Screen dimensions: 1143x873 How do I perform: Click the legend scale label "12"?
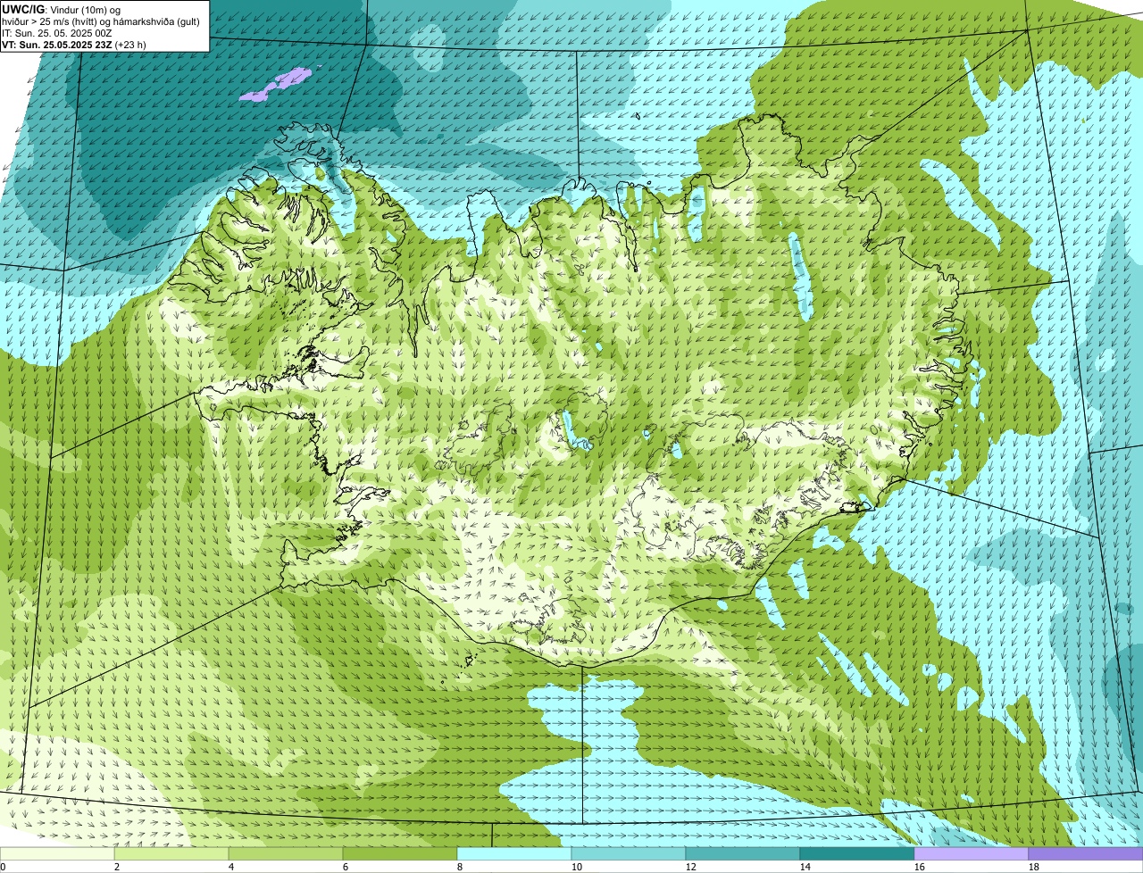tap(691, 867)
